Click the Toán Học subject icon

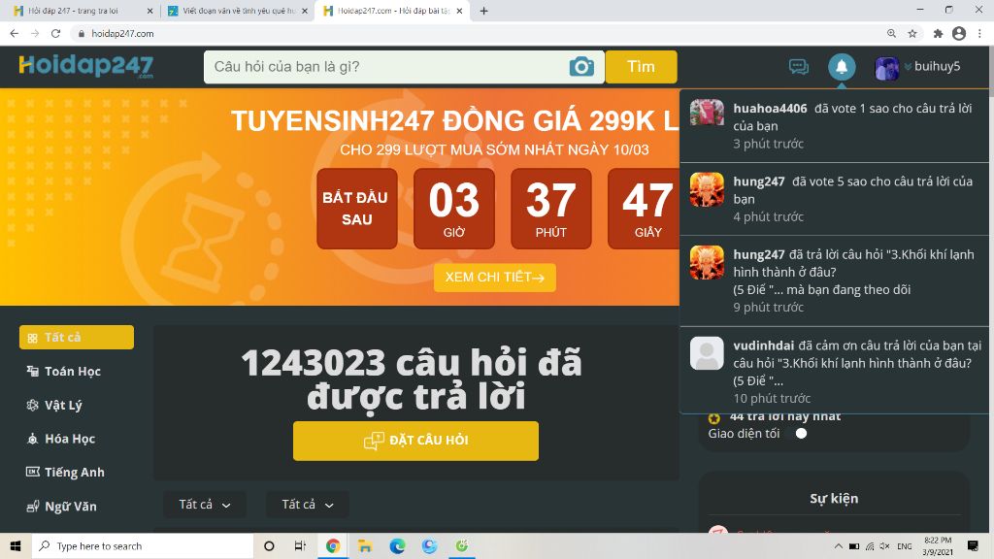tap(32, 371)
